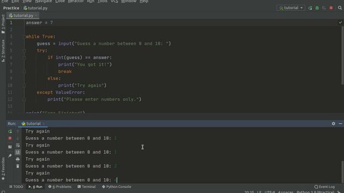344x193 pixels.
Task: Click the green inspection checkmark icon
Action: point(340,23)
